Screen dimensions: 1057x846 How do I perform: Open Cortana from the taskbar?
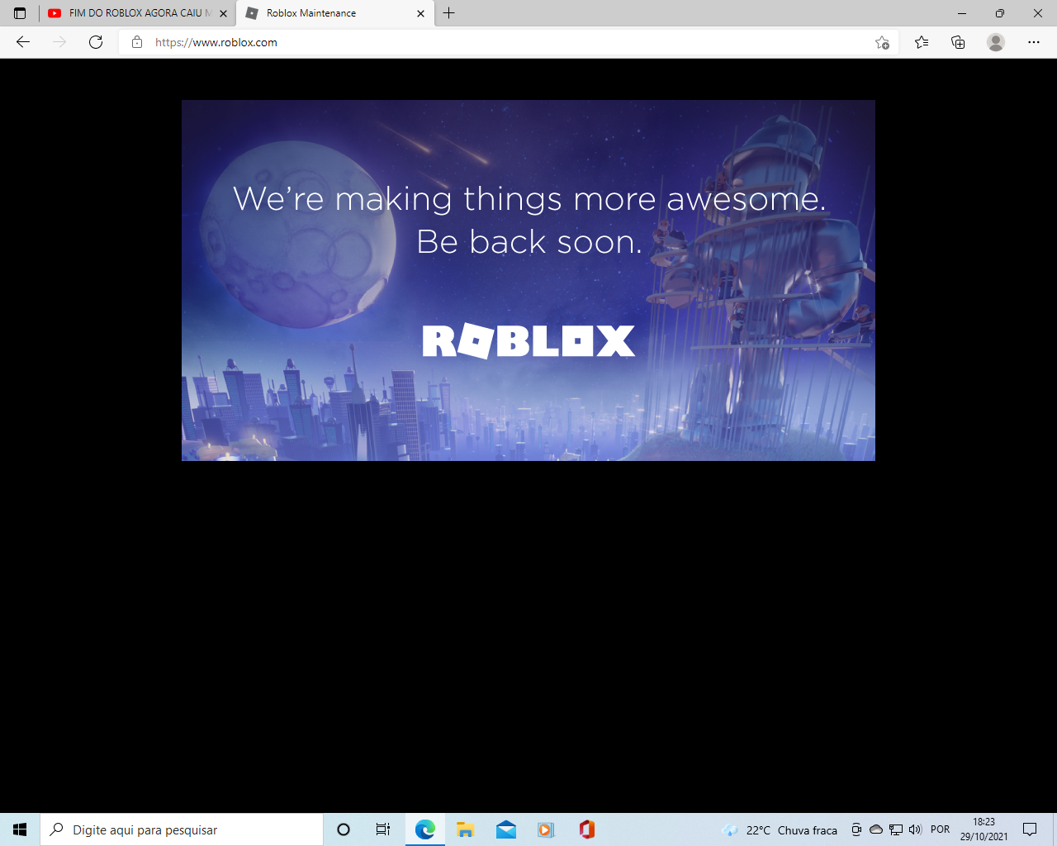(344, 829)
